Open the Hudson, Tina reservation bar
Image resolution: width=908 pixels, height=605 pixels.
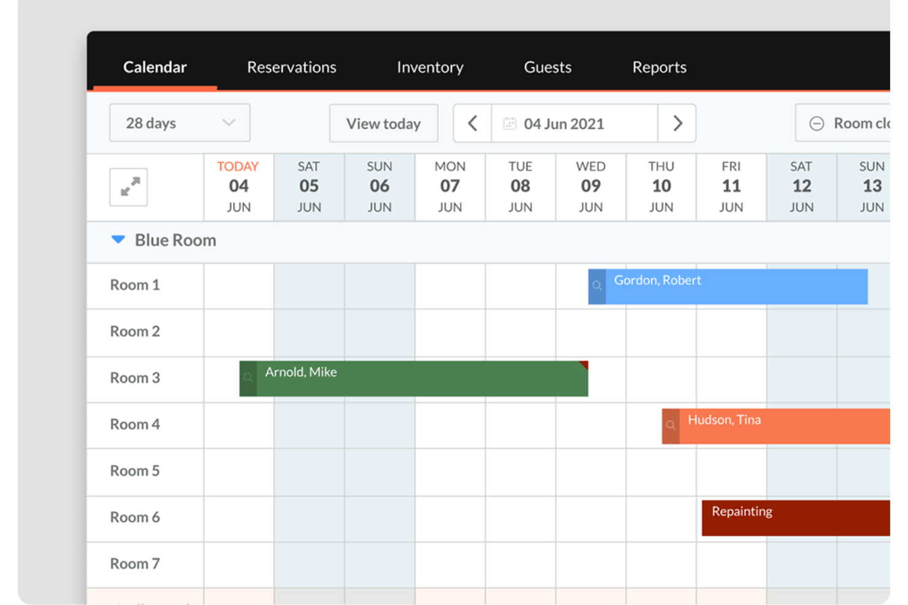point(776,426)
